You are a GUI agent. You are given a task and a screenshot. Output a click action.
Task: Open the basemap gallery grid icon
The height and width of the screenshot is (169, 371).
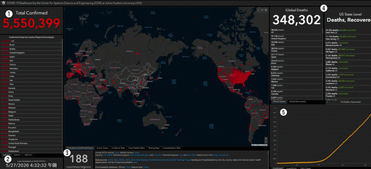266,10
